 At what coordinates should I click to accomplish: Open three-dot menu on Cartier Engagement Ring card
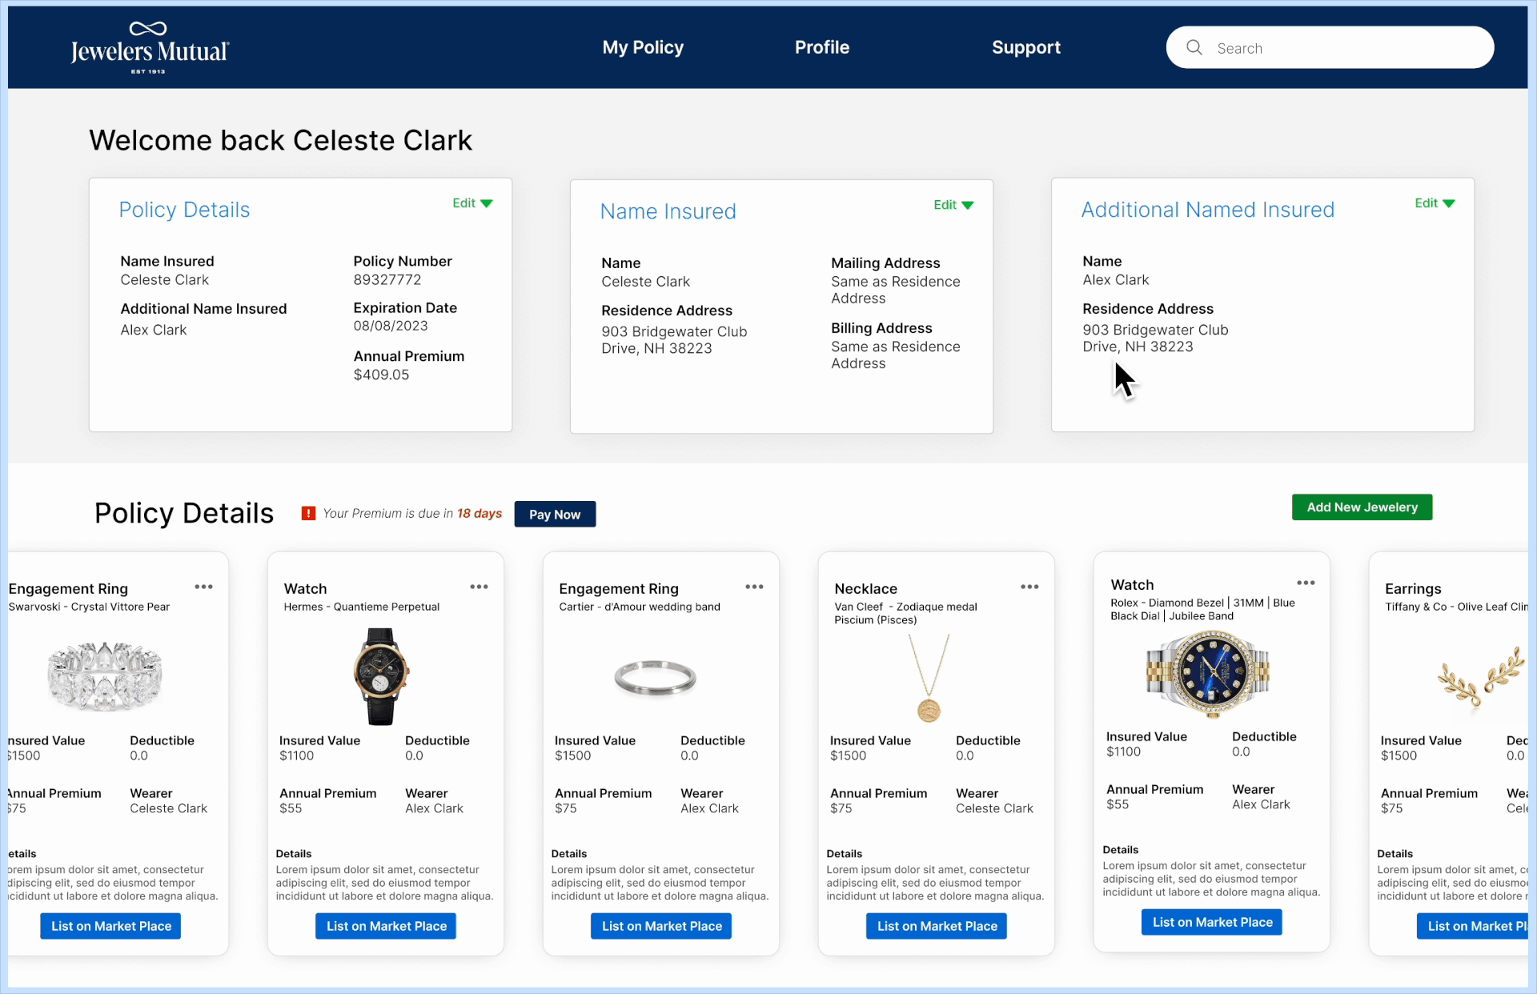[754, 587]
